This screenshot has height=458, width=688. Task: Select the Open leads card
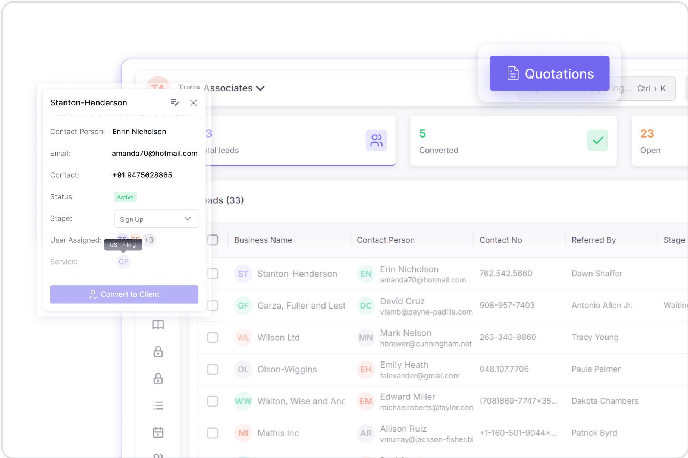point(659,141)
